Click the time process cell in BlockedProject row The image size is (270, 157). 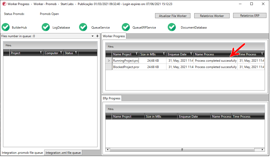click(251, 67)
